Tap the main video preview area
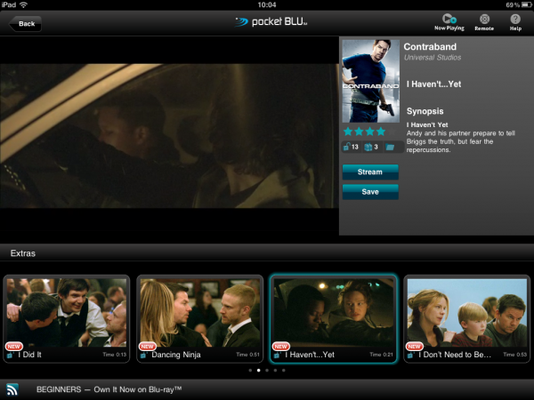Image resolution: width=534 pixels, height=400 pixels. pos(169,135)
